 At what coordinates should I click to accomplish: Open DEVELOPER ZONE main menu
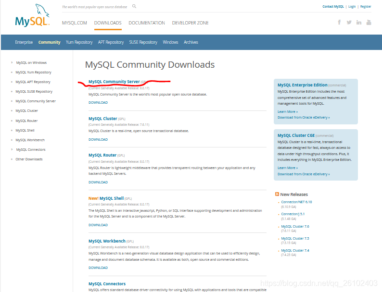point(190,23)
